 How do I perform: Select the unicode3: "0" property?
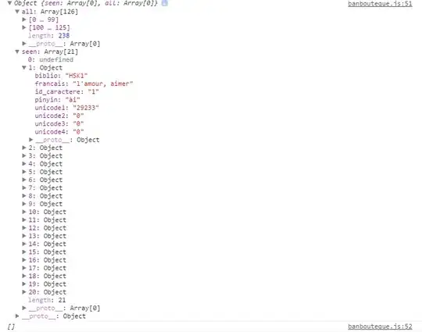click(x=59, y=123)
